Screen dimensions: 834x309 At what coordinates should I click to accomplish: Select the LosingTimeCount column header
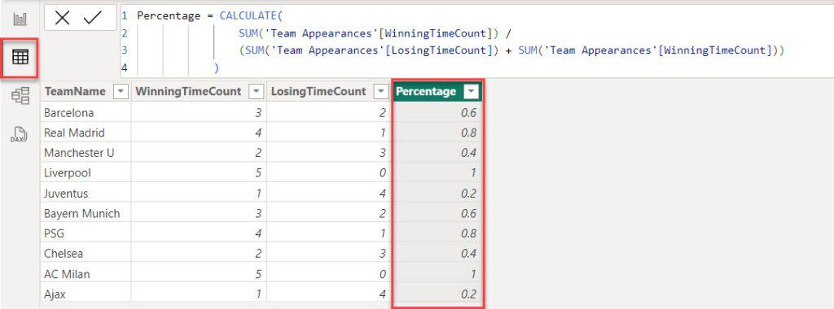pyautogui.click(x=329, y=91)
